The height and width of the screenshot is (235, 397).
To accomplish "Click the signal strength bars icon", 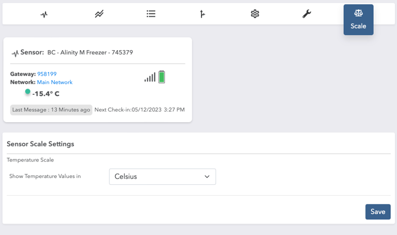I will (150, 77).
